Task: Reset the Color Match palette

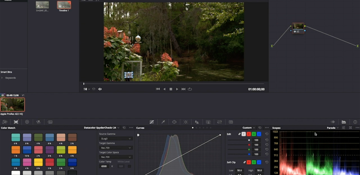Action: coord(124,128)
